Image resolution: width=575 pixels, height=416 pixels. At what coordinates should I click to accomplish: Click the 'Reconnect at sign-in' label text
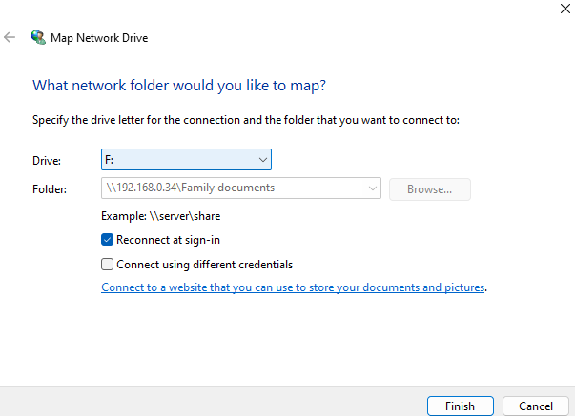pyautogui.click(x=168, y=240)
